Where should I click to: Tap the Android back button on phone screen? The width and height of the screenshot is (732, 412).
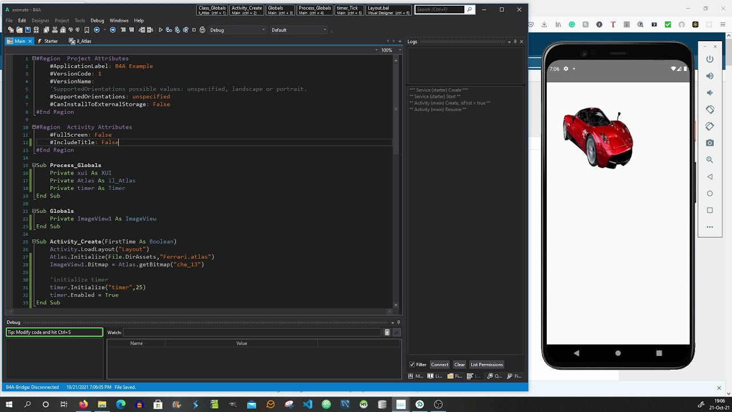(576, 353)
